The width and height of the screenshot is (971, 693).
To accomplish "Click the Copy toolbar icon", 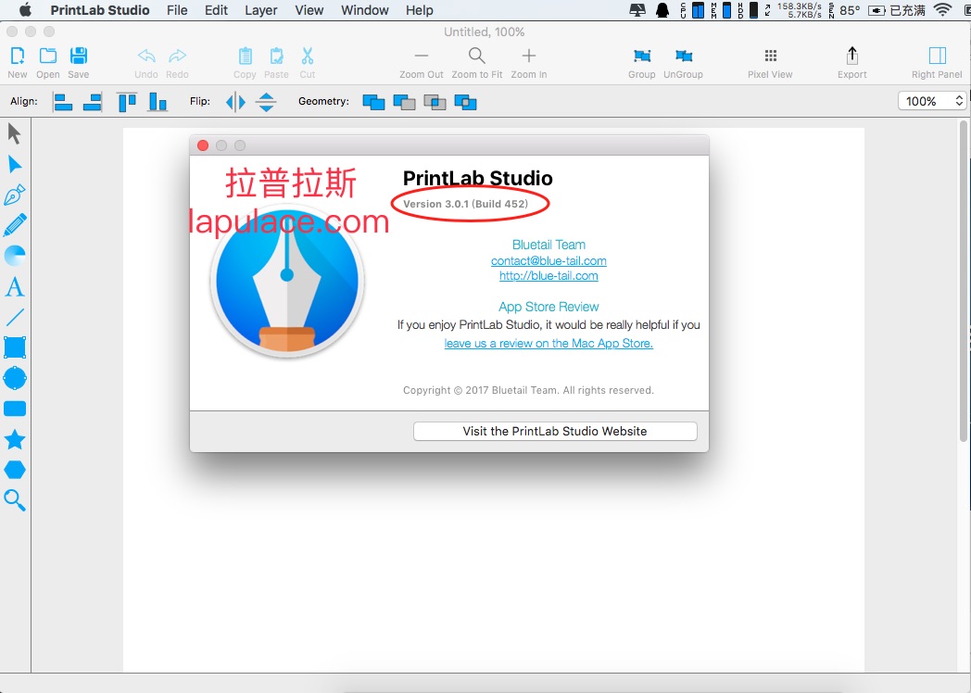I will [245, 63].
